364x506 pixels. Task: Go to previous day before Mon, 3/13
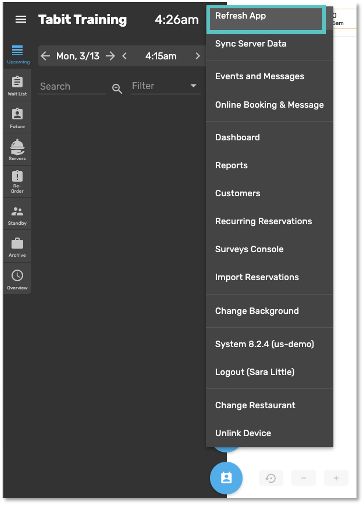point(45,56)
